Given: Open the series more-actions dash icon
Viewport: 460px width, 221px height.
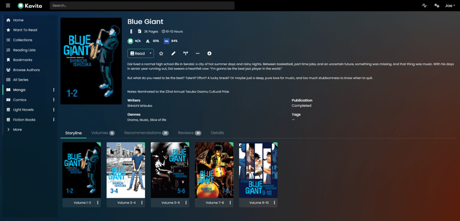Looking at the screenshot, I should [198, 53].
